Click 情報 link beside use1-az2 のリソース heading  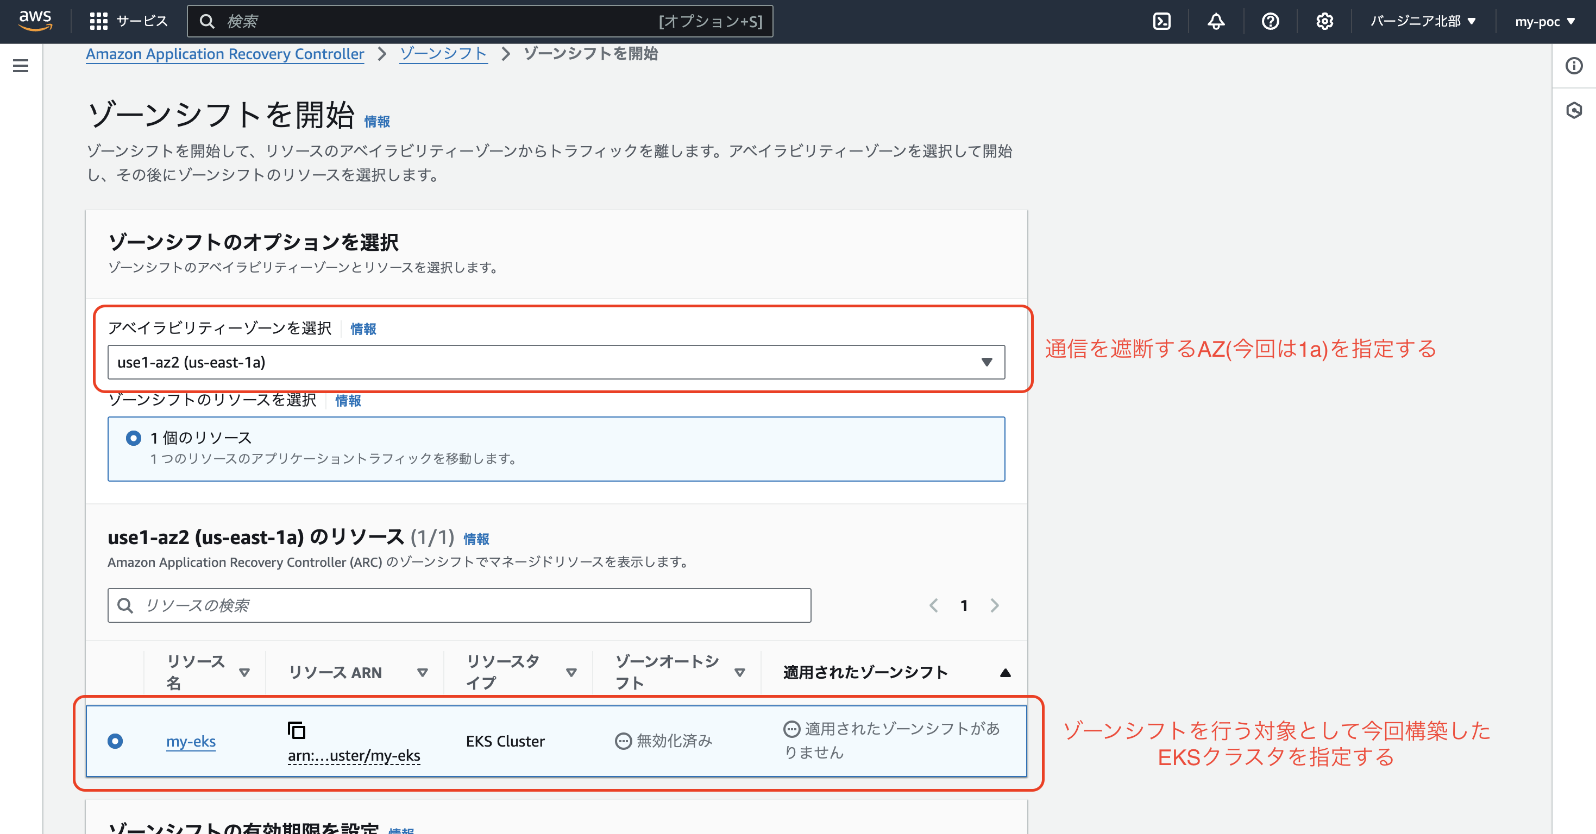tap(476, 539)
